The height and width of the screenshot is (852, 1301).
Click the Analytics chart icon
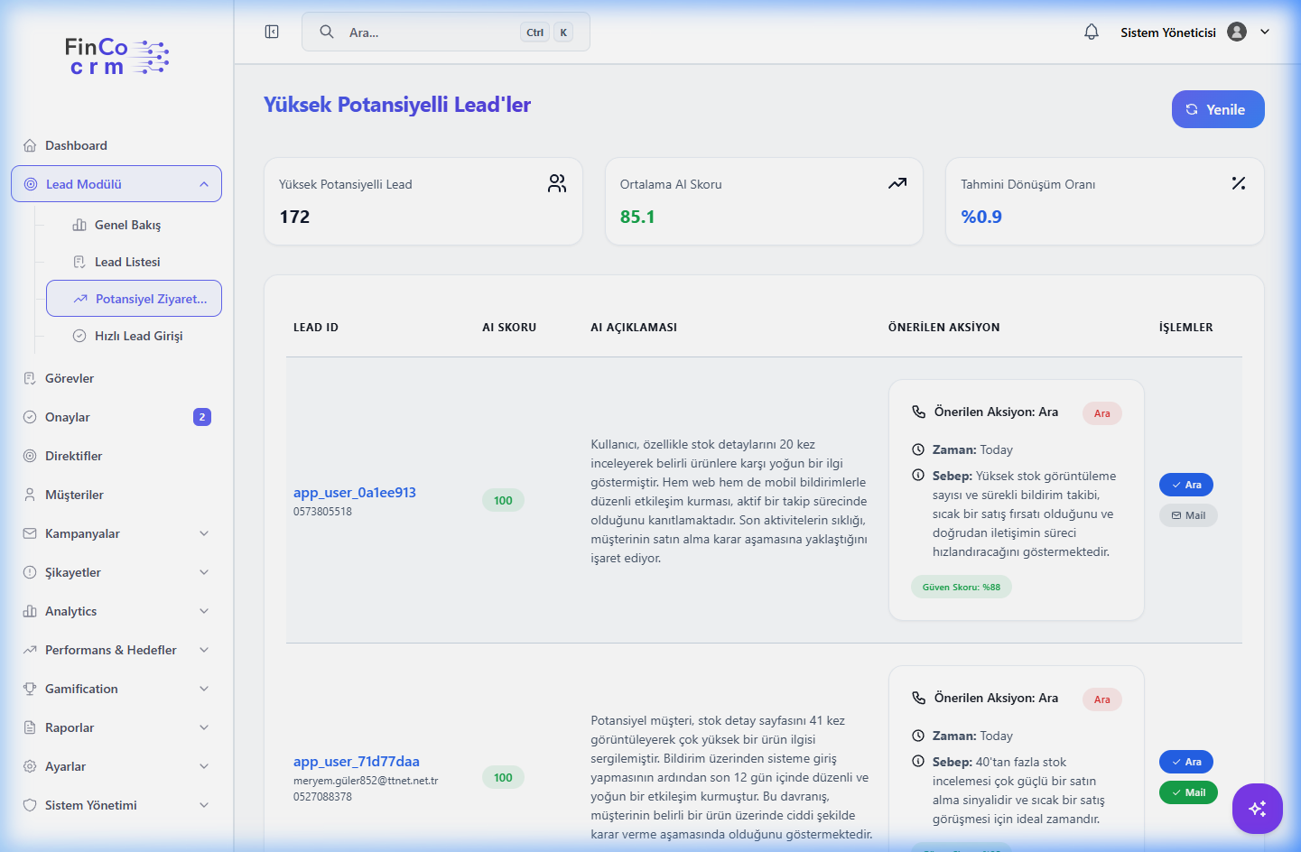(x=30, y=611)
